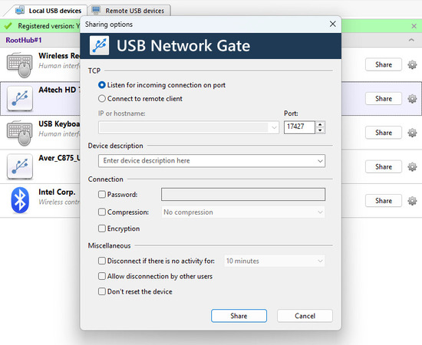Click the USB Network Gate logo icon

tap(99, 45)
